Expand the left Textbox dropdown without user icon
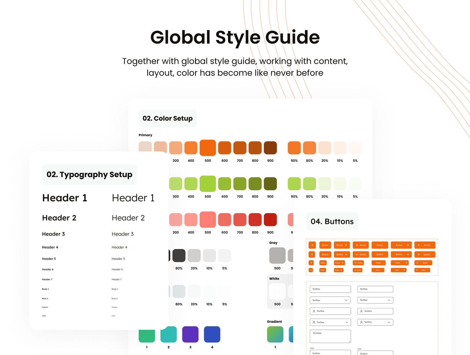 [346, 300]
